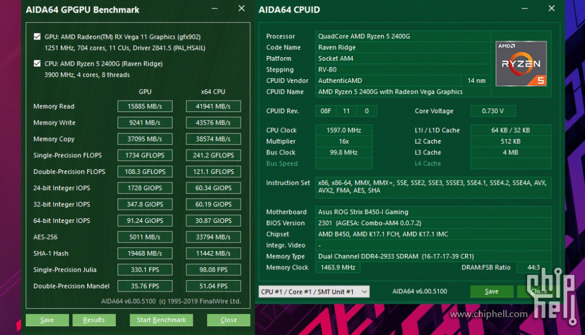Select the CPU Memory Write value 43576 MB/s

213,123
